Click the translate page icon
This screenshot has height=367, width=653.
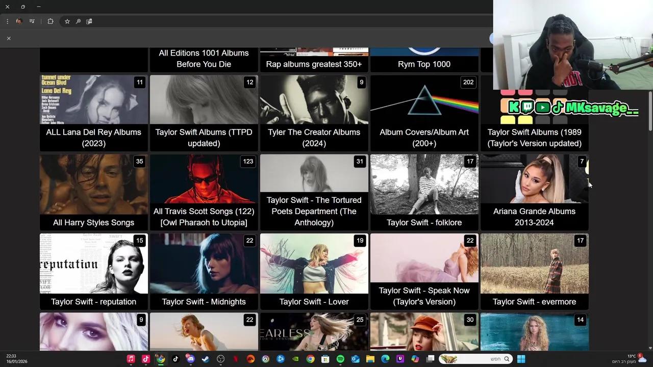click(89, 21)
